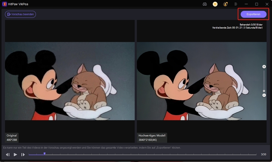Minimize the HitPaw VikPea window
The image size is (272, 162).
pos(246,4)
